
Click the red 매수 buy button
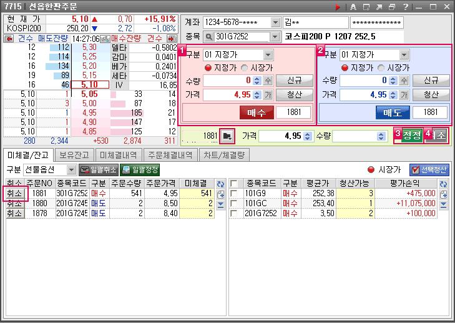(x=257, y=112)
